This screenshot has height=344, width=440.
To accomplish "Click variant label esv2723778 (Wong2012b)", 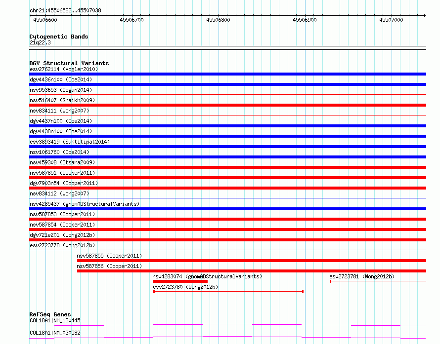I will pyautogui.click(x=62, y=245).
